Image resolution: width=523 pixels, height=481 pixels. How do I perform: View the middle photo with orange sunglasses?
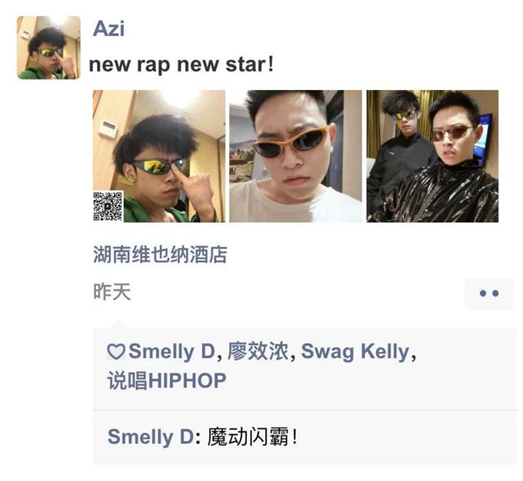click(x=295, y=156)
